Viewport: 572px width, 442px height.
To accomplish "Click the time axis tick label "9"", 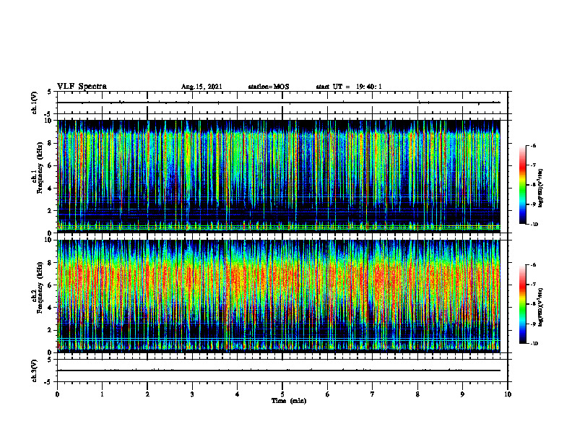I will [x=462, y=394].
